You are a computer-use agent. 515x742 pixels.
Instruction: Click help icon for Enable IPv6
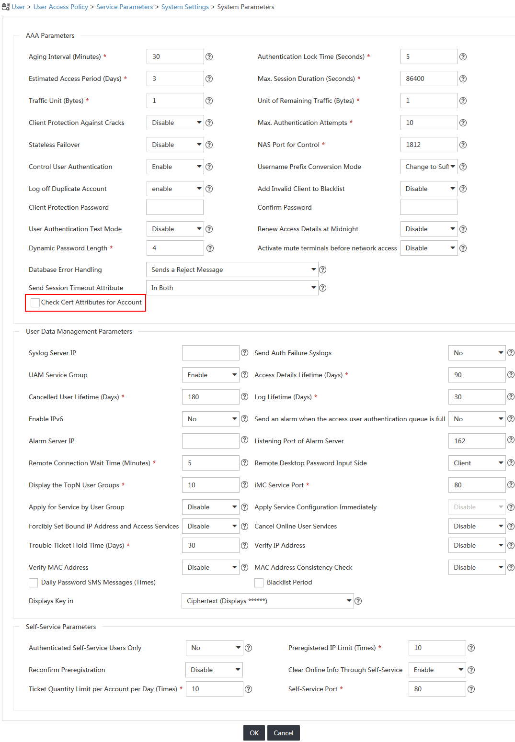[x=244, y=418]
